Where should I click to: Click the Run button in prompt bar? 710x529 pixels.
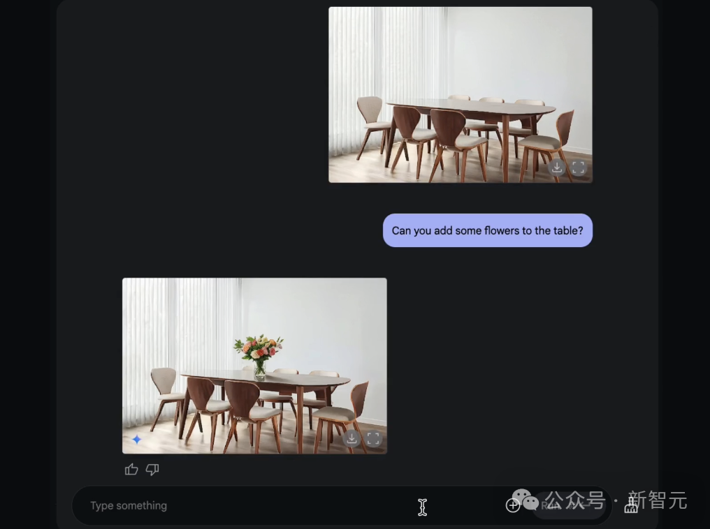569,505
